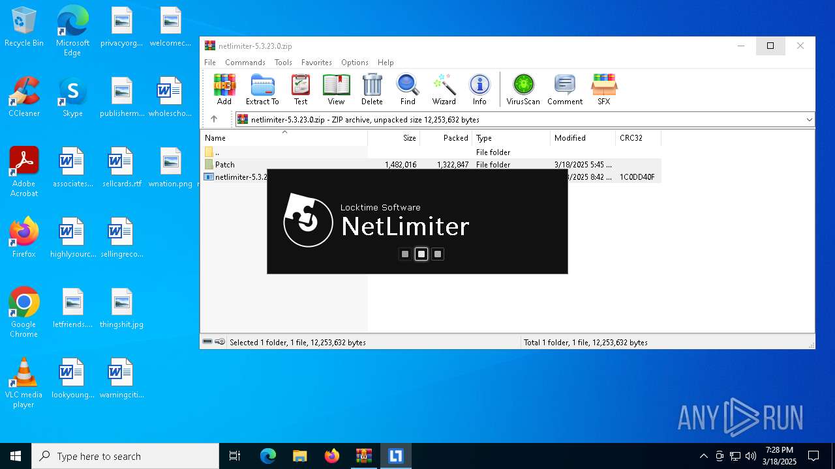This screenshot has width=835, height=469.
Task: Open the Options menu
Action: pos(355,63)
